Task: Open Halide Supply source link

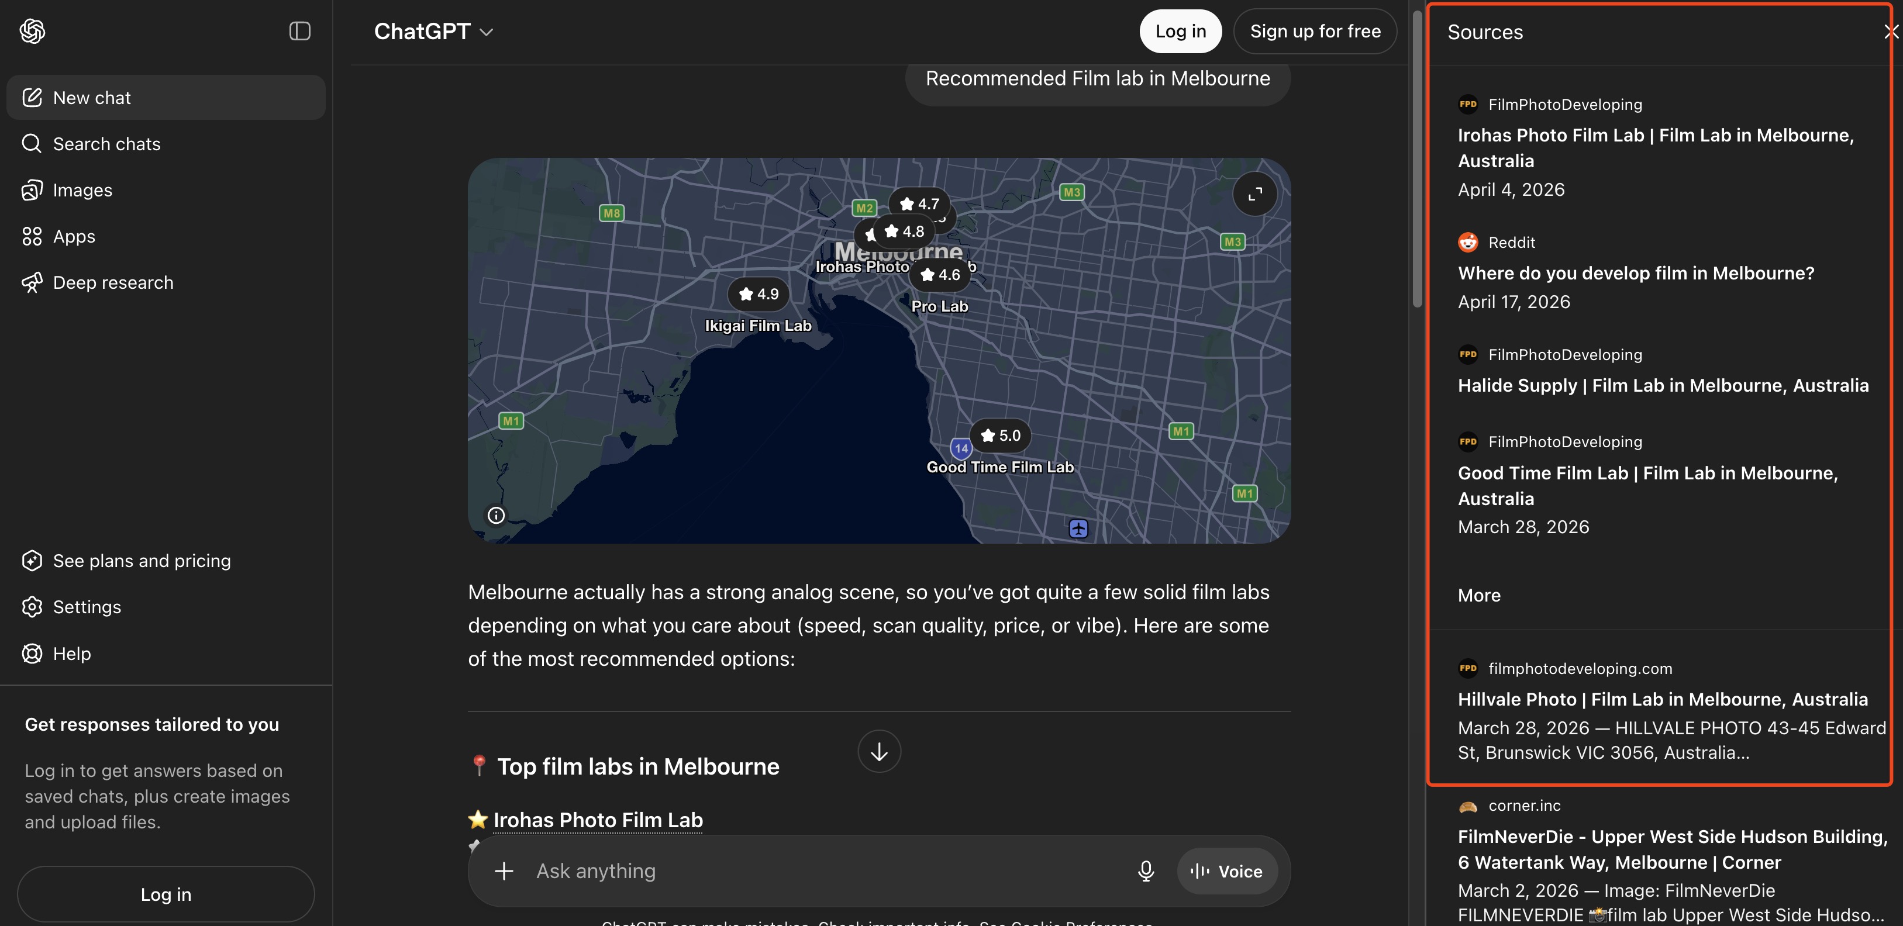Action: click(1663, 385)
